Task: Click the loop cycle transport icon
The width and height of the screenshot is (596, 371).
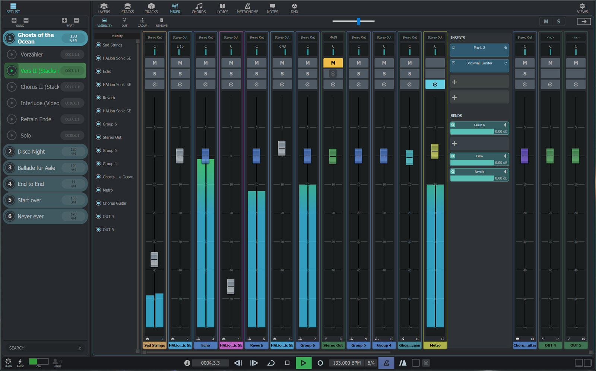Action: coord(271,363)
